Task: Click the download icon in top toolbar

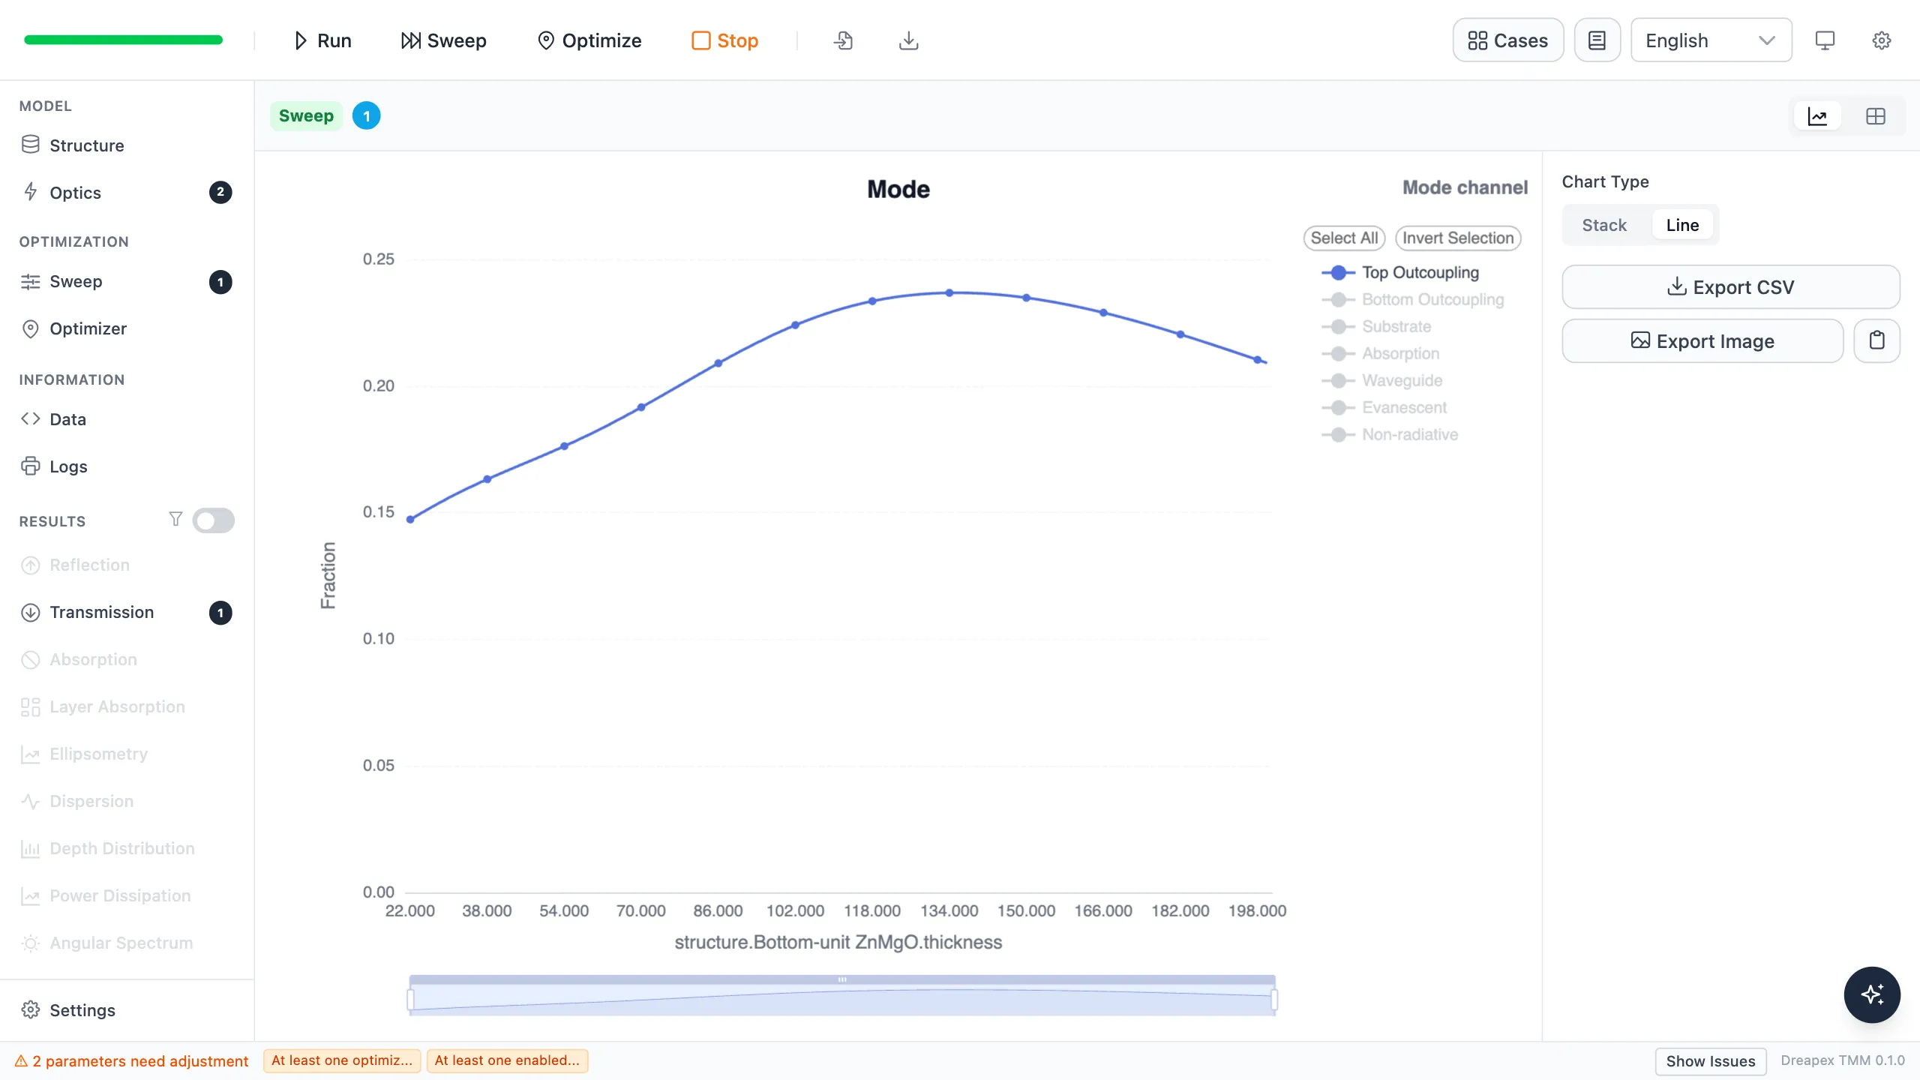Action: point(908,40)
